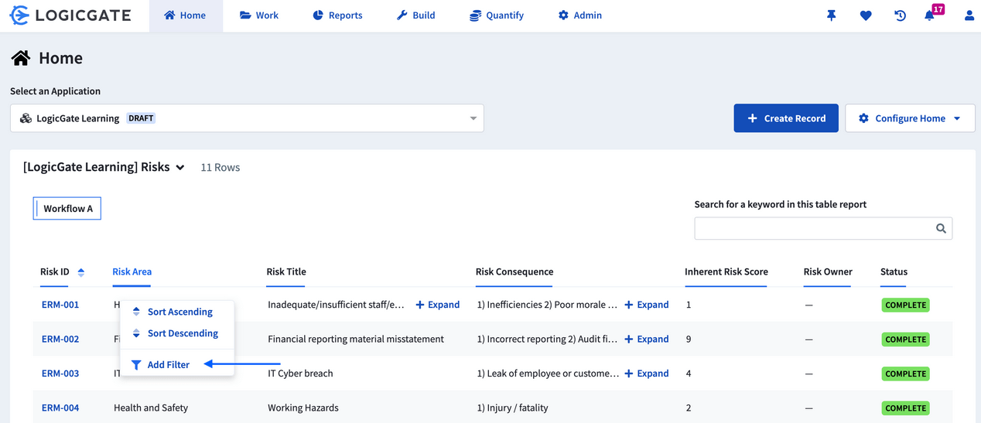Click the inherent risk score 9 cell
This screenshot has height=423, width=981.
[x=689, y=339]
